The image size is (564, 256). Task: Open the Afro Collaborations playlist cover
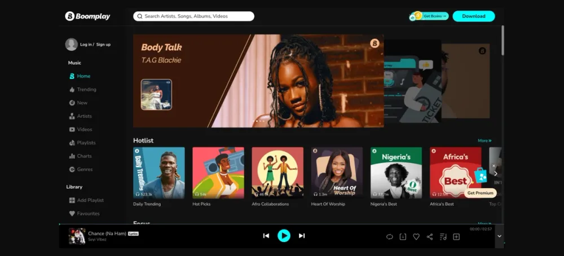pyautogui.click(x=277, y=173)
